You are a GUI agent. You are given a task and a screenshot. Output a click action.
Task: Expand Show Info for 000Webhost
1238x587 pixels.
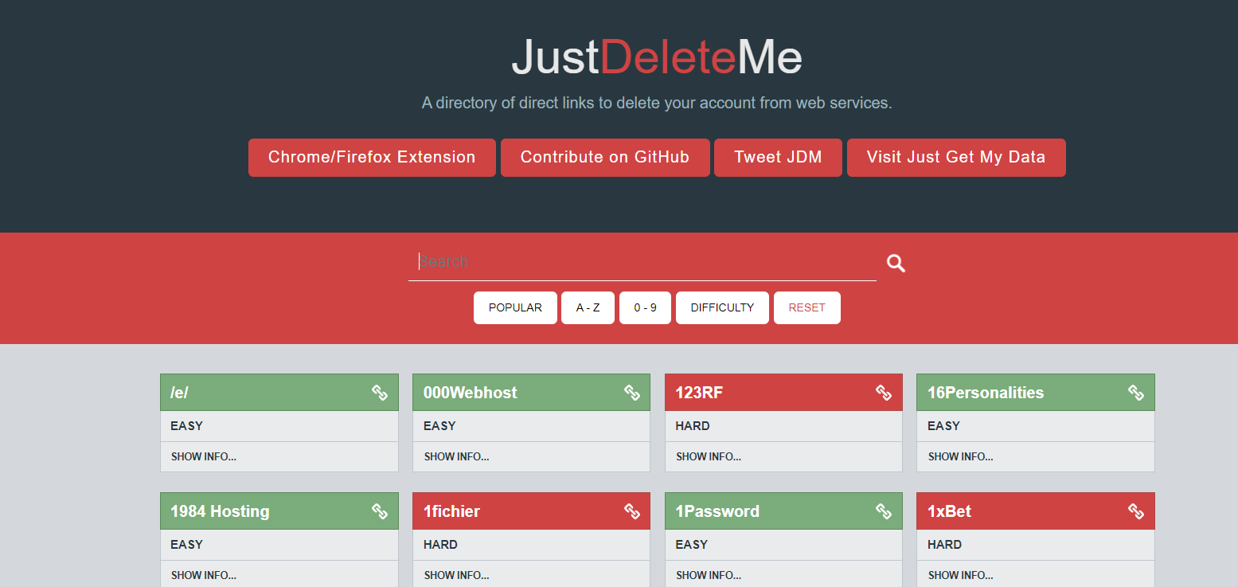coord(456,456)
